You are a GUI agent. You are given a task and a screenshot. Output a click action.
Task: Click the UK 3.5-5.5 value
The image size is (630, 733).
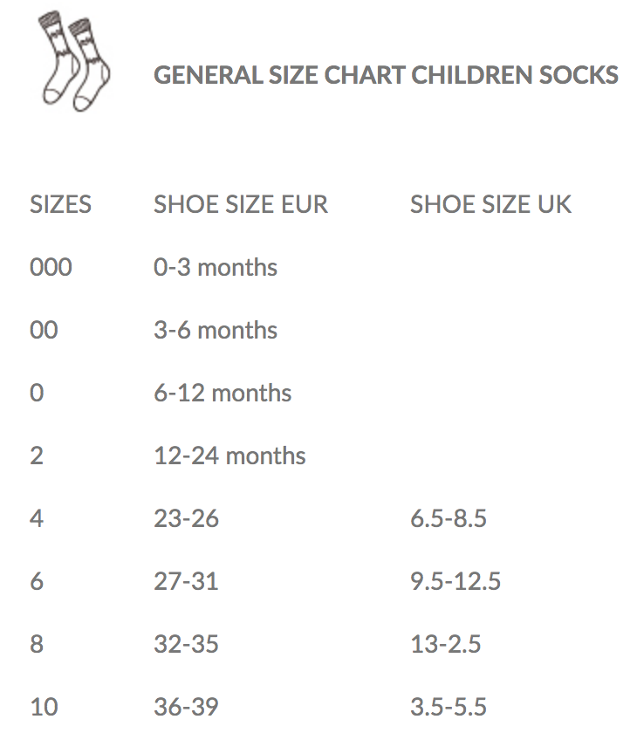(448, 706)
